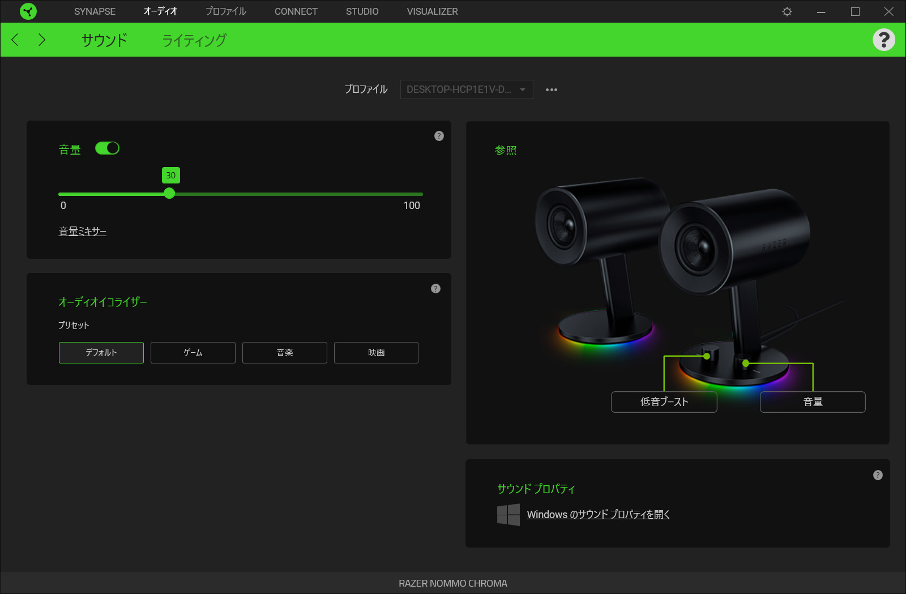
Task: Click the volume slider track near 100
Action: (x=419, y=194)
